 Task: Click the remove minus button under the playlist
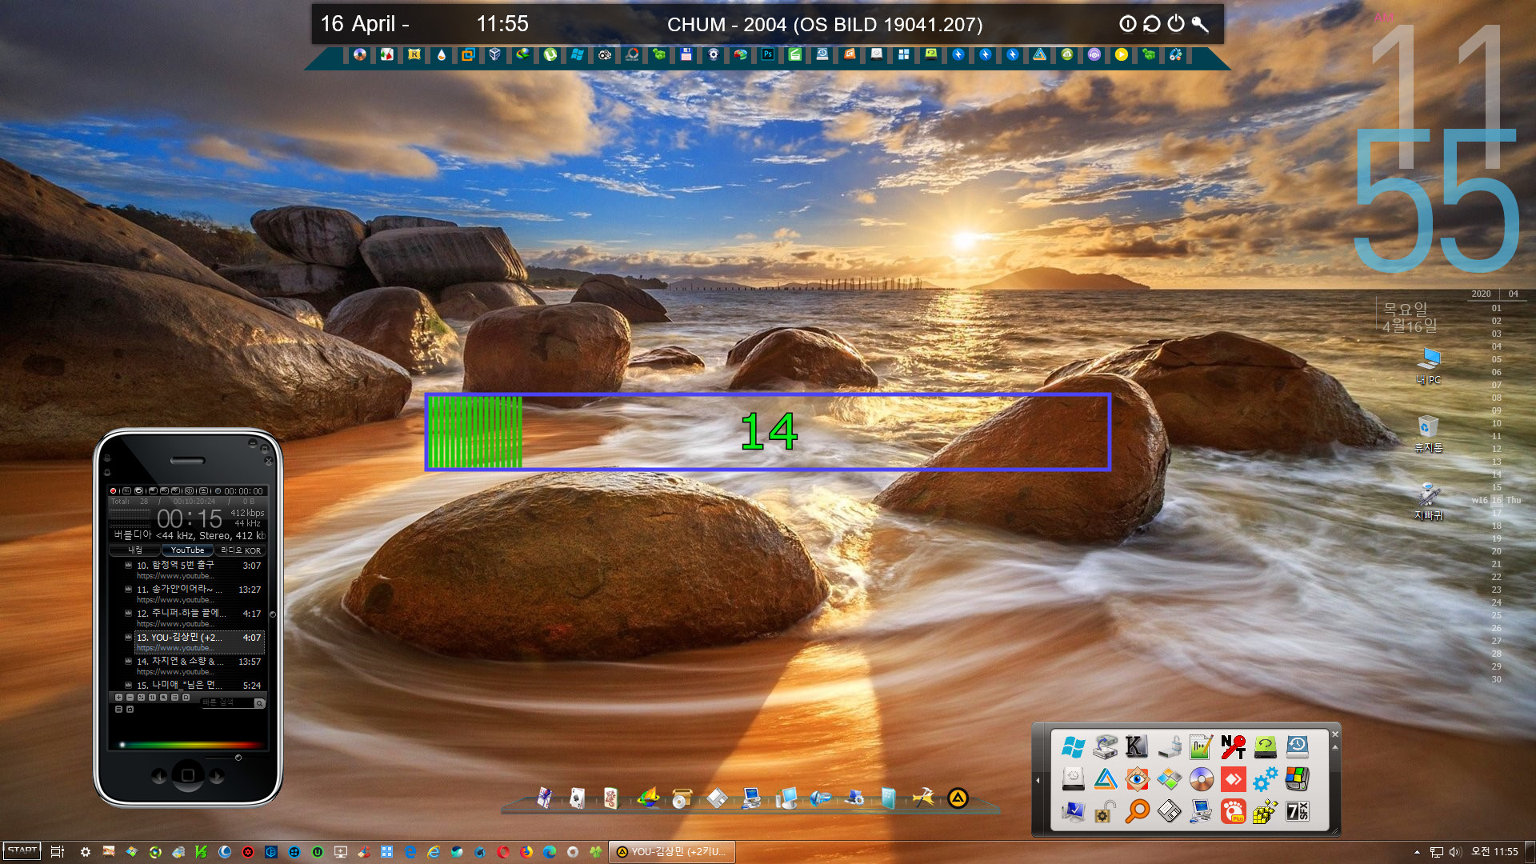[x=130, y=698]
